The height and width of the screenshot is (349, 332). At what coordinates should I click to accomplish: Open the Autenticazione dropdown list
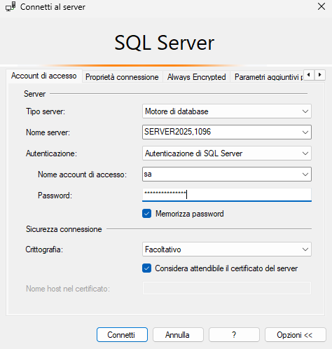305,153
